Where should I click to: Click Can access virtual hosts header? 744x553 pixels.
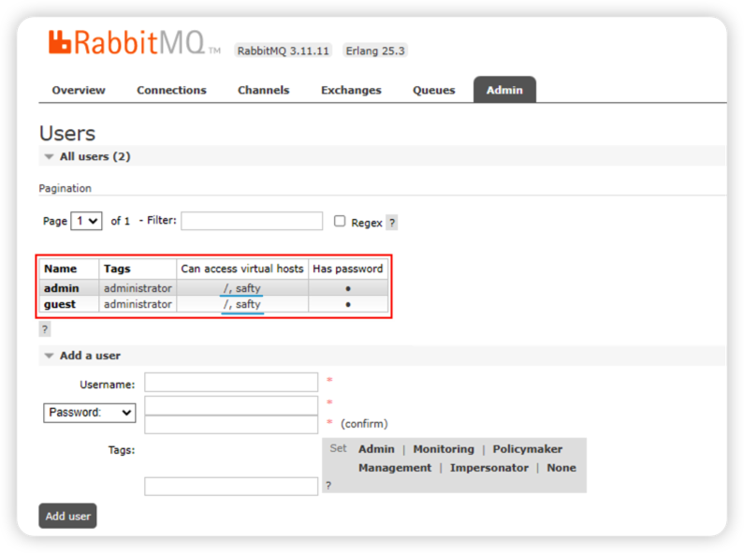[242, 269]
